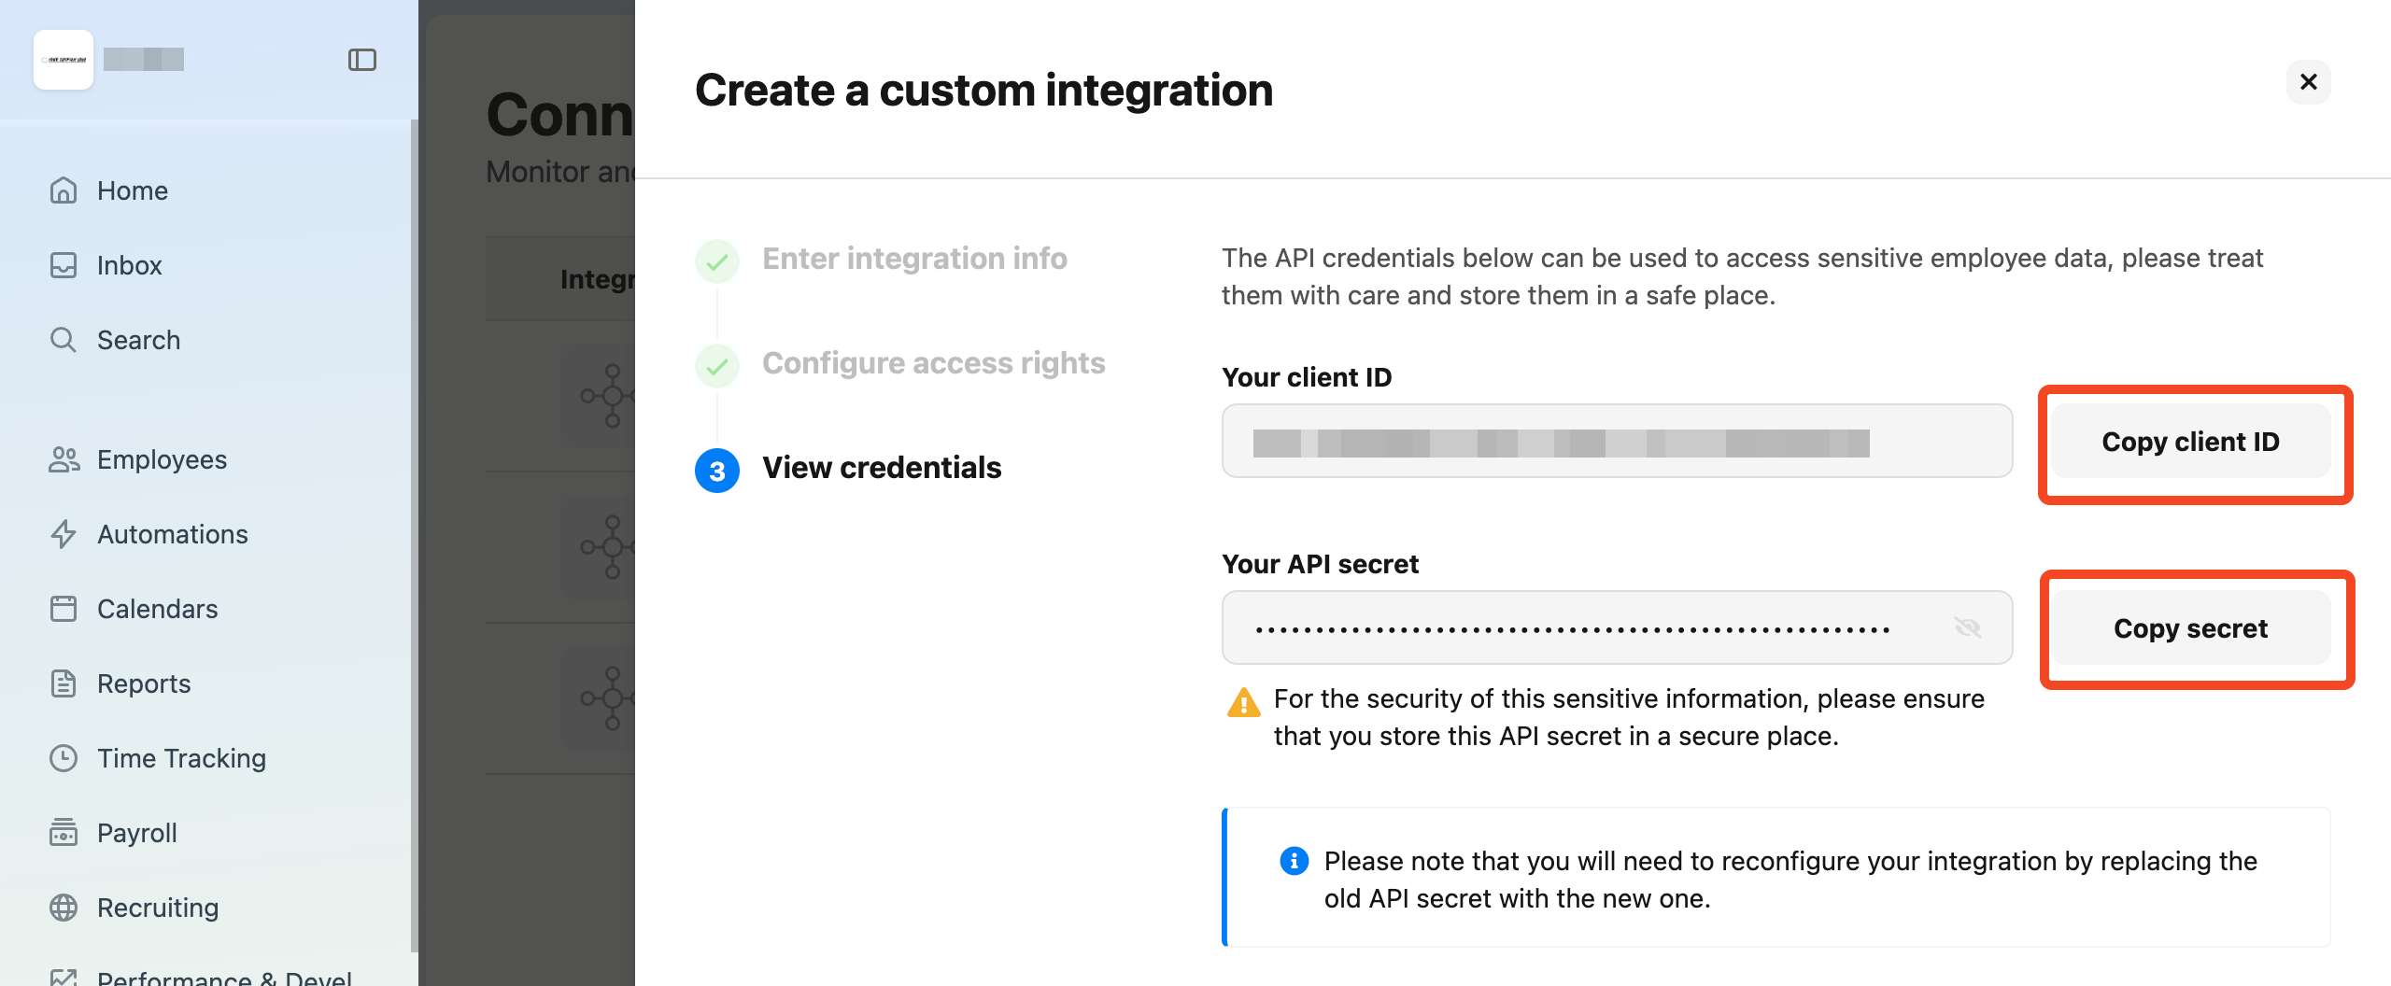
Task: Click 'Your client ID' label
Action: 1307,377
